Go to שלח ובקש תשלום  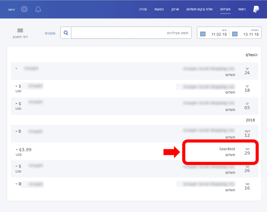(199, 9)
